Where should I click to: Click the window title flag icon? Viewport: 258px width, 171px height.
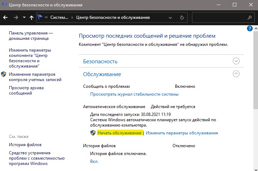4,4
